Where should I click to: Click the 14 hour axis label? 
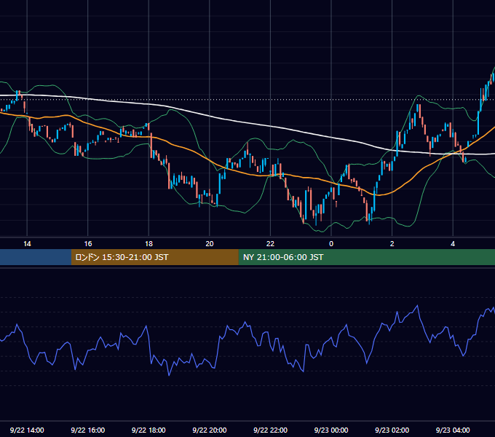click(27, 244)
